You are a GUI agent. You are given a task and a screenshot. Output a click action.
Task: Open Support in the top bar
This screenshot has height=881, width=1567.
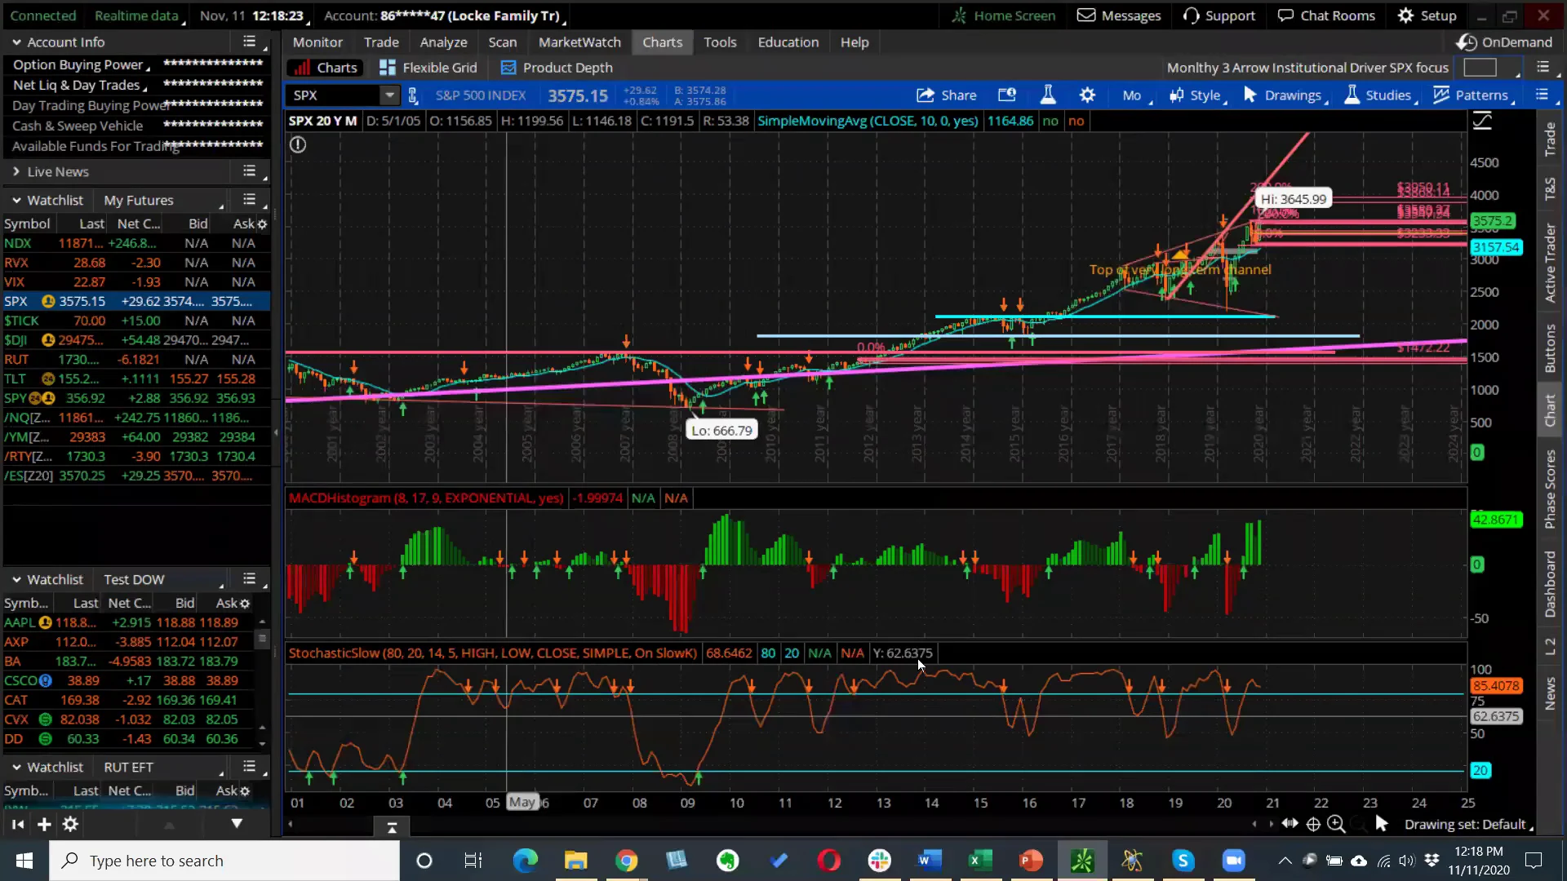pyautogui.click(x=1219, y=15)
